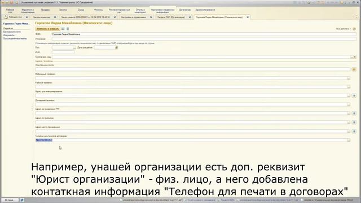The height and width of the screenshot is (203, 361).
Task: Open selection button of Домашний телефон field
Action: pos(349,104)
